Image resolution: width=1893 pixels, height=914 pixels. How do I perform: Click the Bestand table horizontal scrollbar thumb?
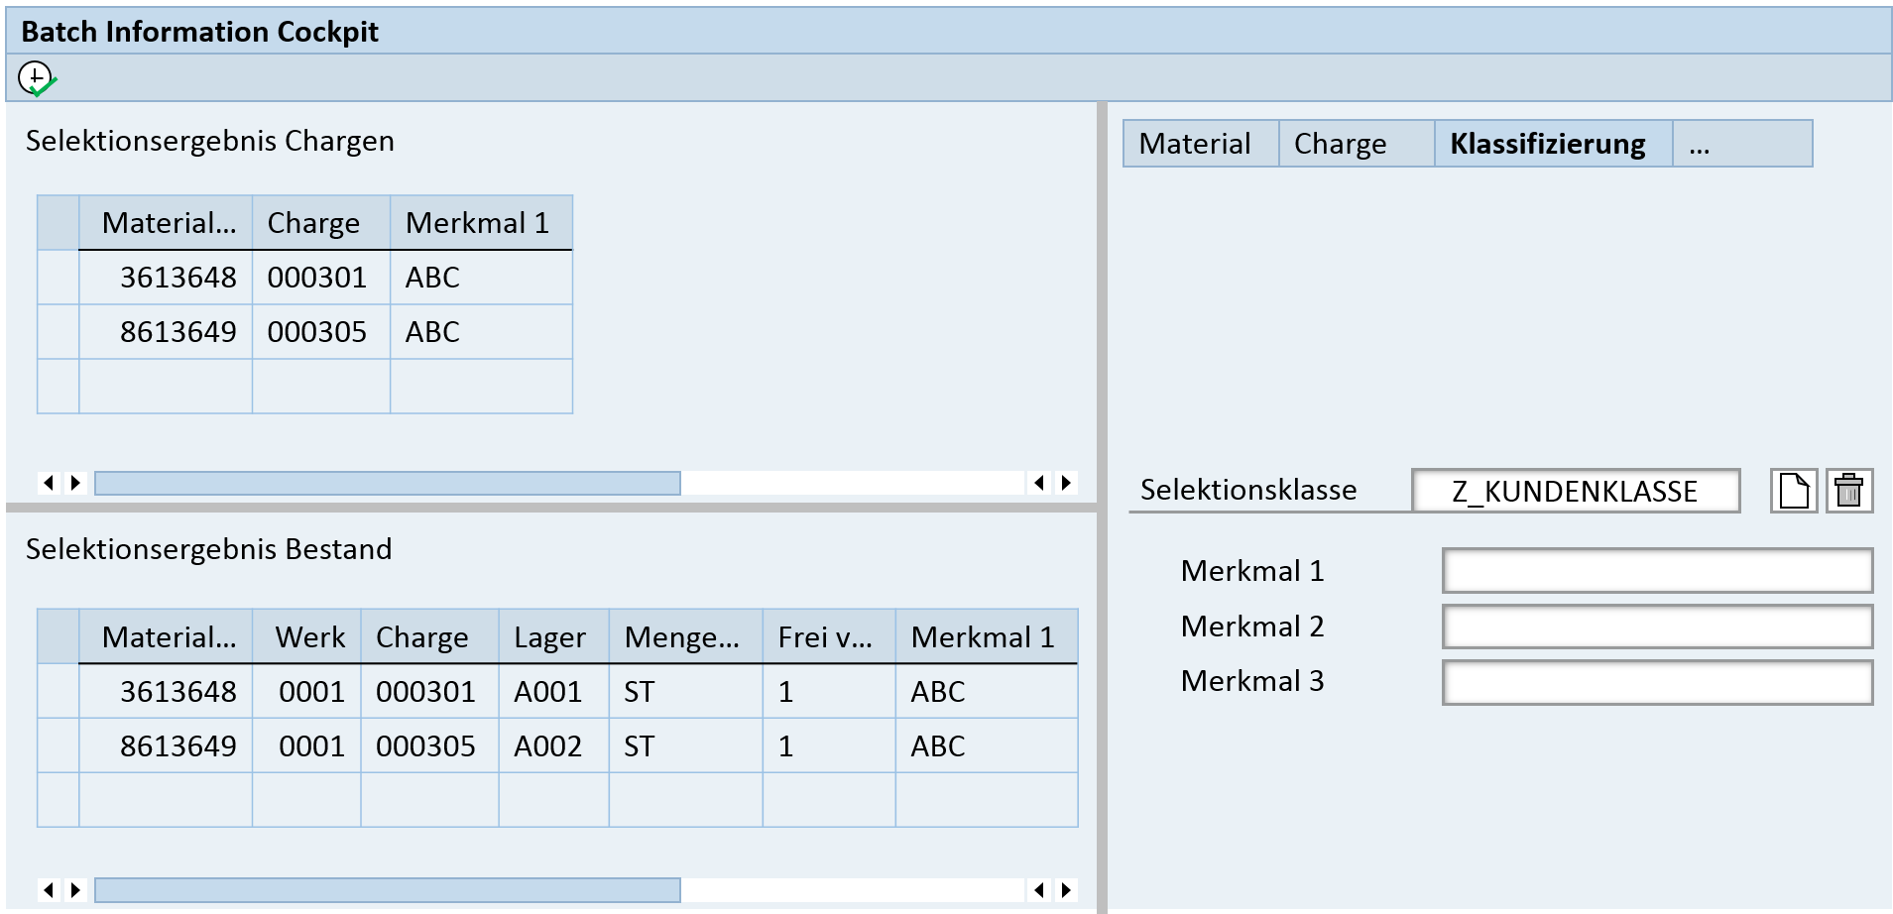coord(388,889)
